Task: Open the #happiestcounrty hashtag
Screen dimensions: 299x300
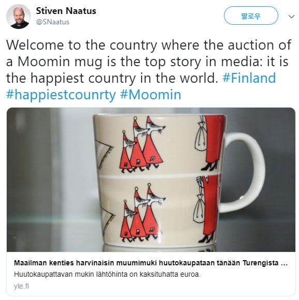Action: (61, 95)
